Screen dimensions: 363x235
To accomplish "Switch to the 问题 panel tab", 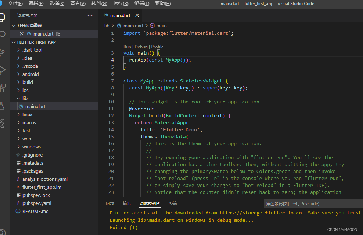I will (110, 203).
